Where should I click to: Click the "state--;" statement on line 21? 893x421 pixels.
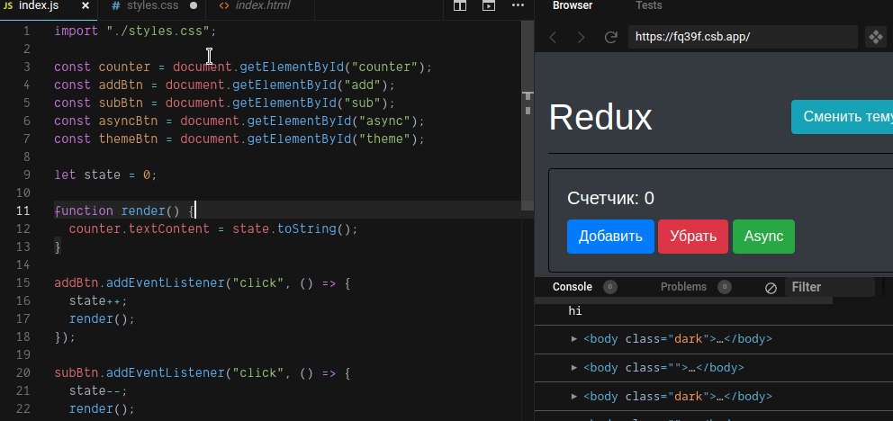98,390
